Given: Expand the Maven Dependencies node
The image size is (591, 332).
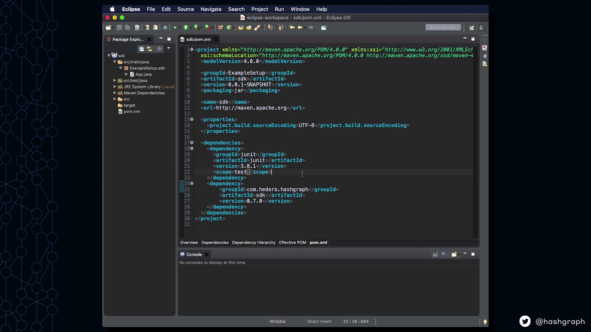Looking at the screenshot, I should 115,93.
